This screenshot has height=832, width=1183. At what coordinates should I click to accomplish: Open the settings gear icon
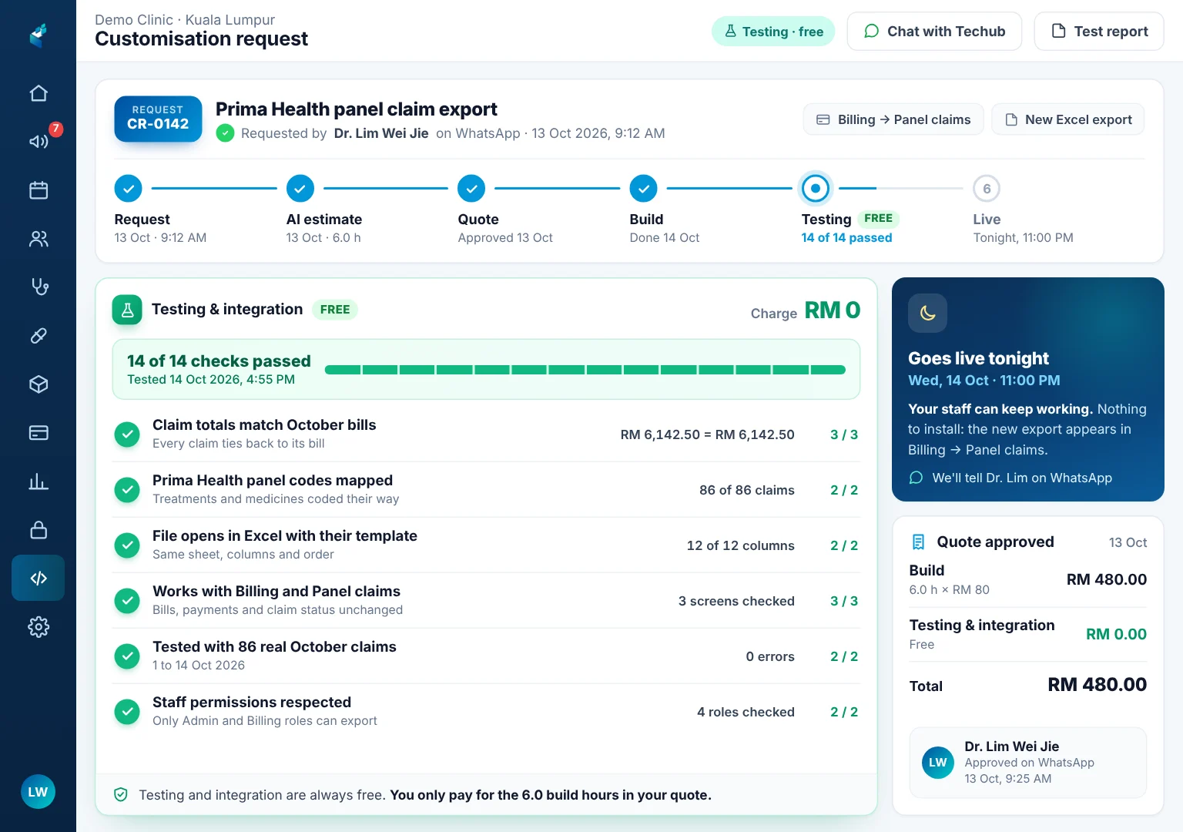tap(39, 627)
